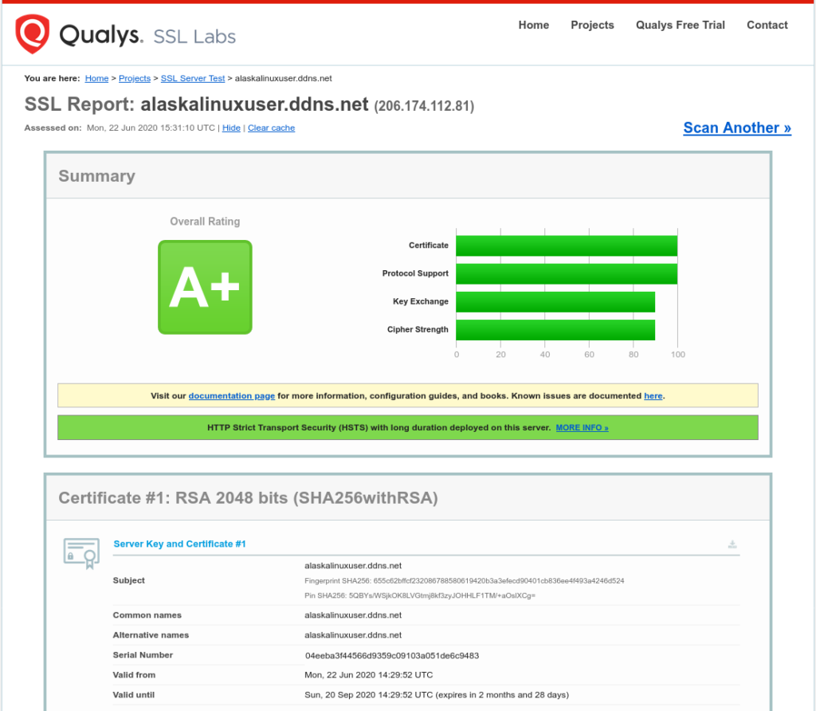Click the A+ overall rating badge
Image resolution: width=816 pixels, height=711 pixels.
pos(205,287)
